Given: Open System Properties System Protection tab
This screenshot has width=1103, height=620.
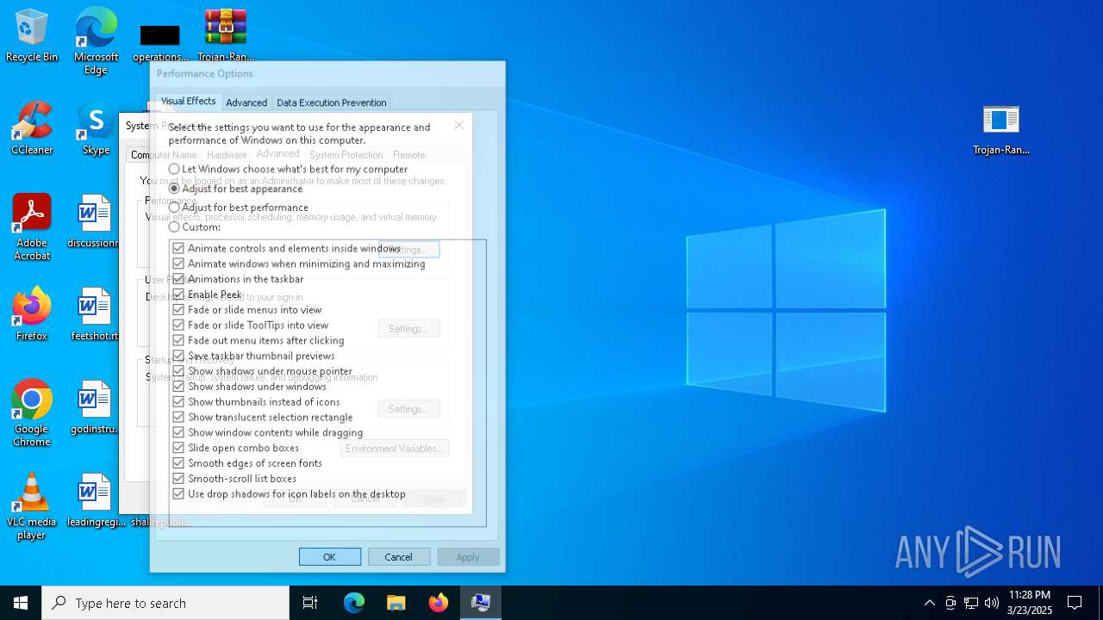Looking at the screenshot, I should point(346,155).
